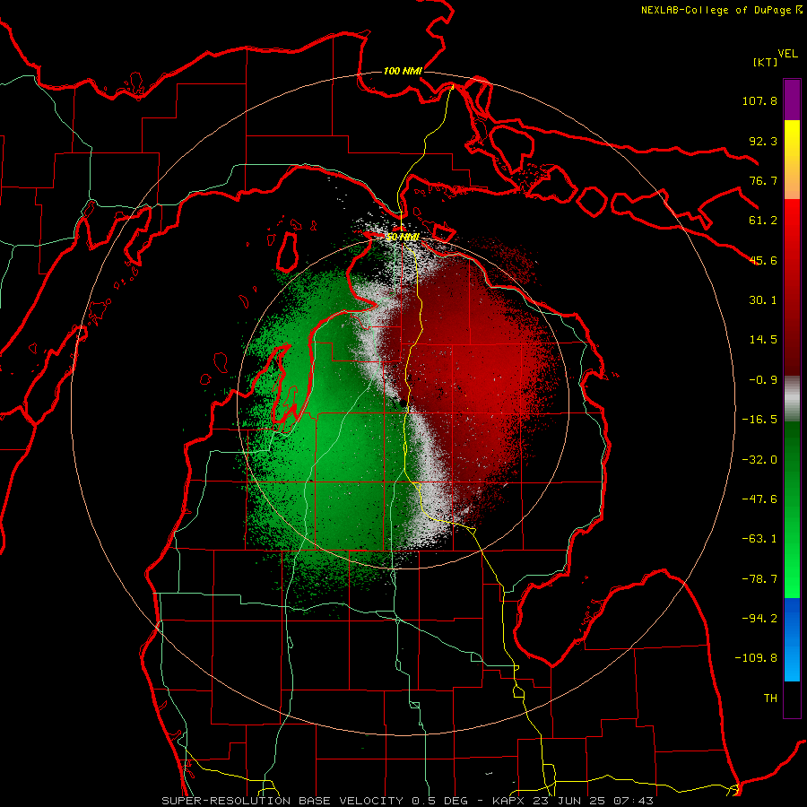Click the 76.7 legend value
The image size is (807, 807).
[x=763, y=180]
